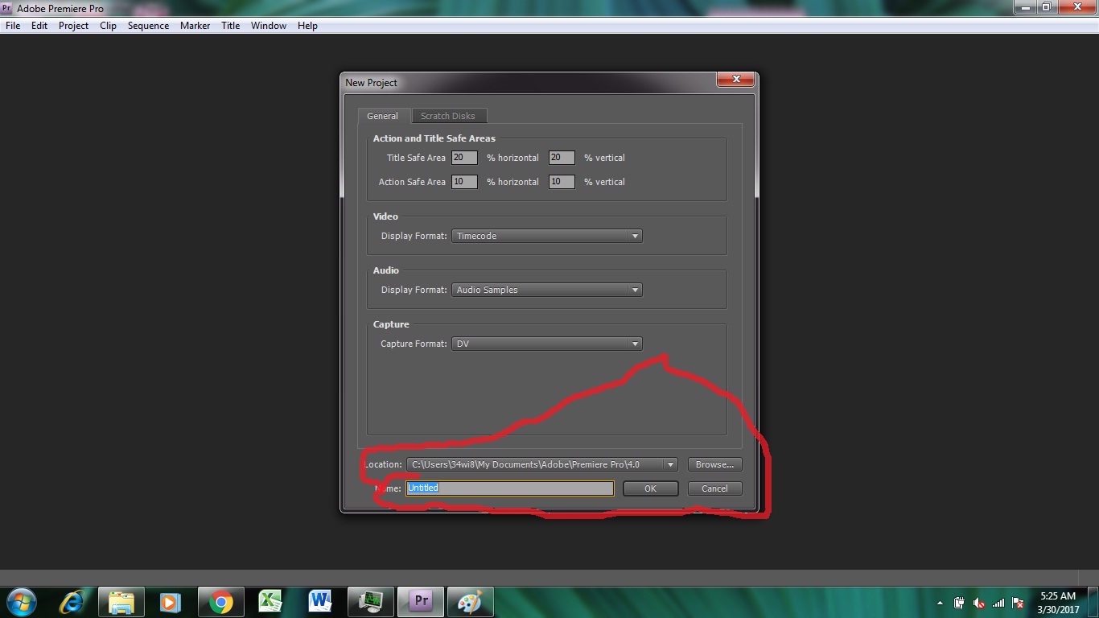1099x618 pixels.
Task: Open Windows Media Player from taskbar
Action: [171, 602]
